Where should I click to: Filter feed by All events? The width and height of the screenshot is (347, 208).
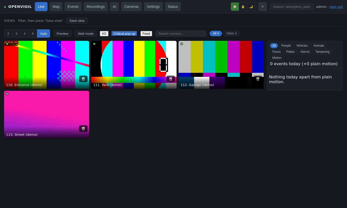click(274, 46)
